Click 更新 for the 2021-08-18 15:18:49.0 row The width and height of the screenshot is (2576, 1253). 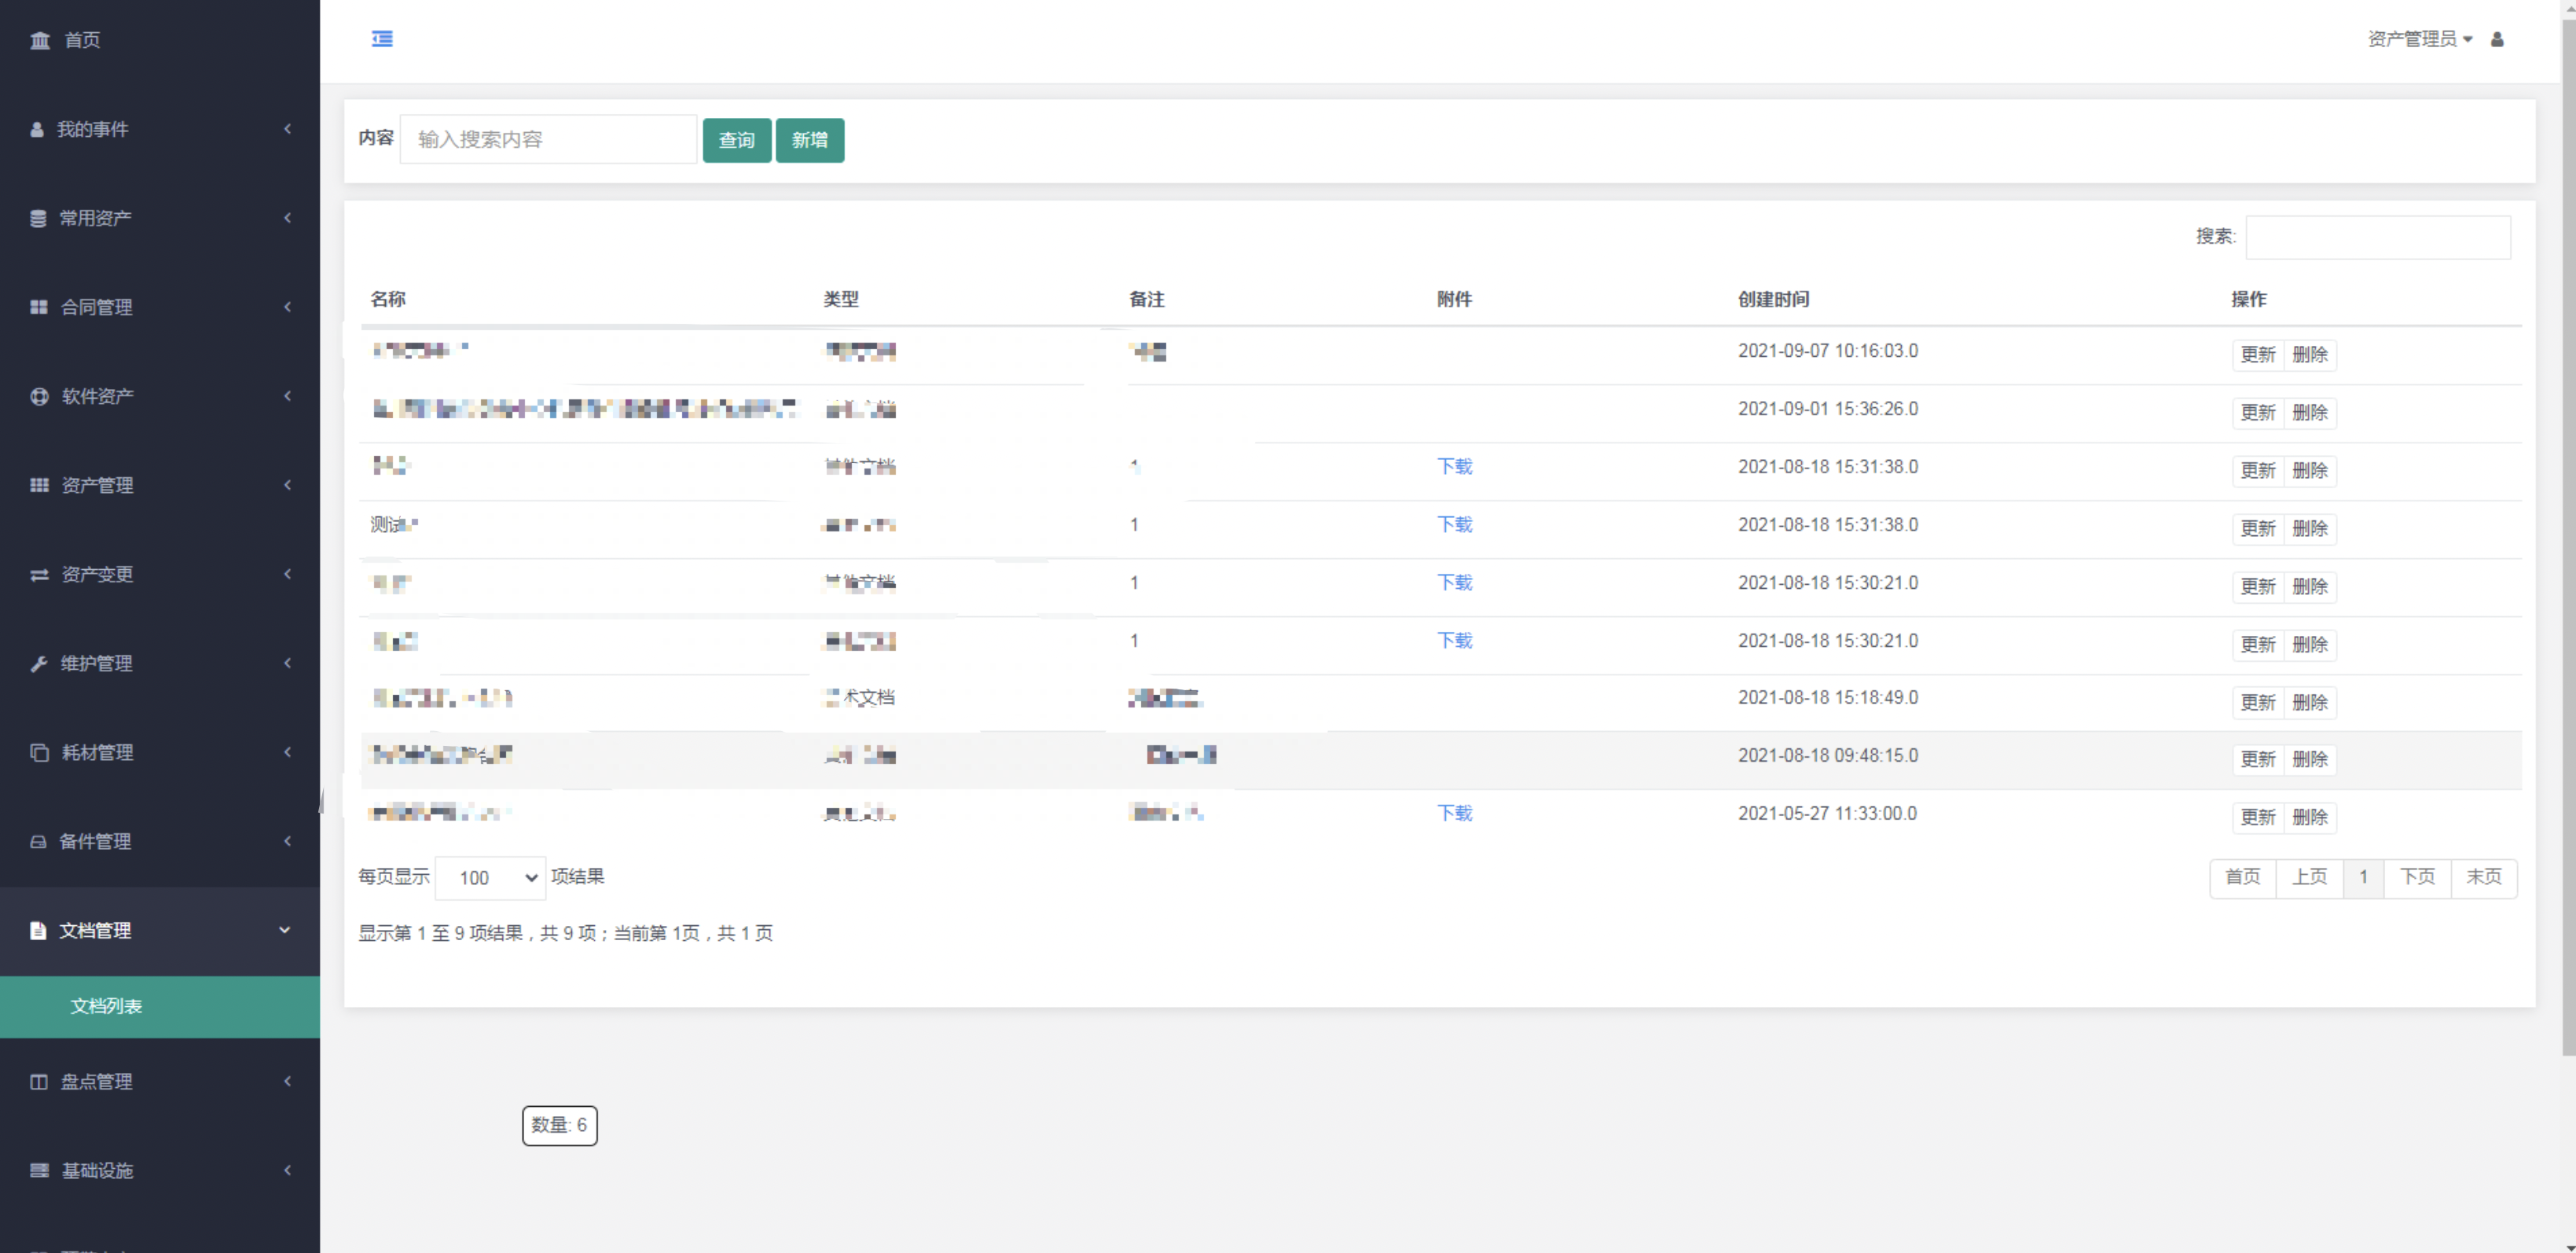(2258, 702)
